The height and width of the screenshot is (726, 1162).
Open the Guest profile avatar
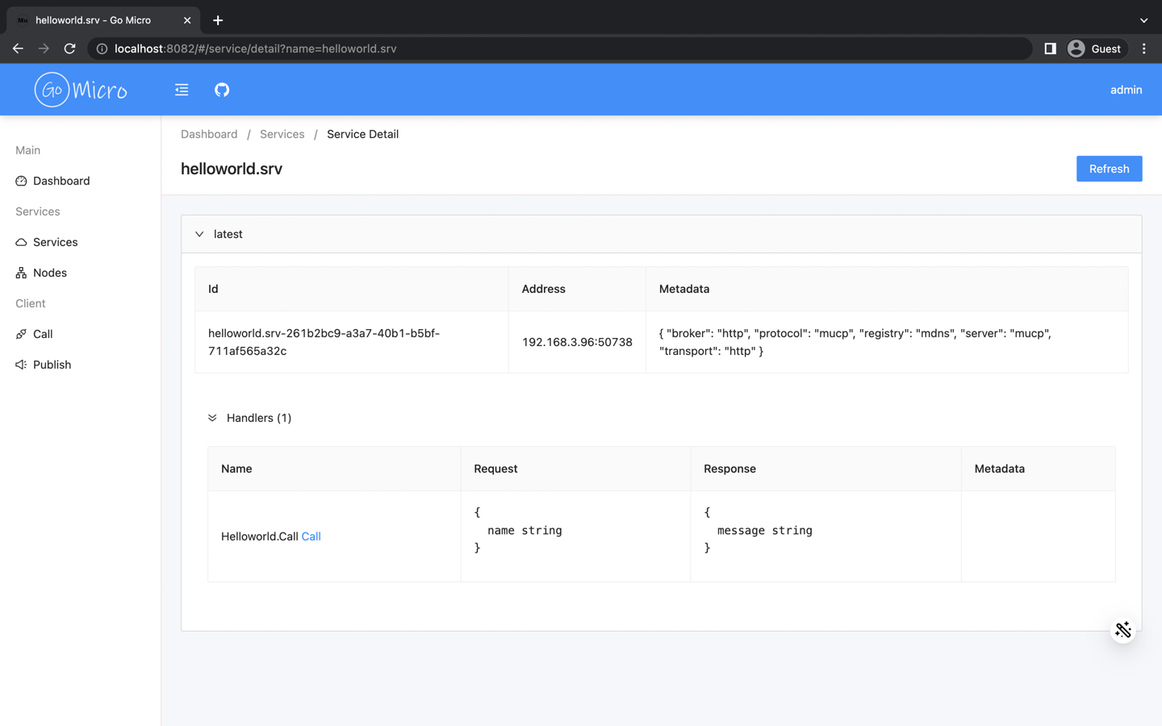[1076, 48]
